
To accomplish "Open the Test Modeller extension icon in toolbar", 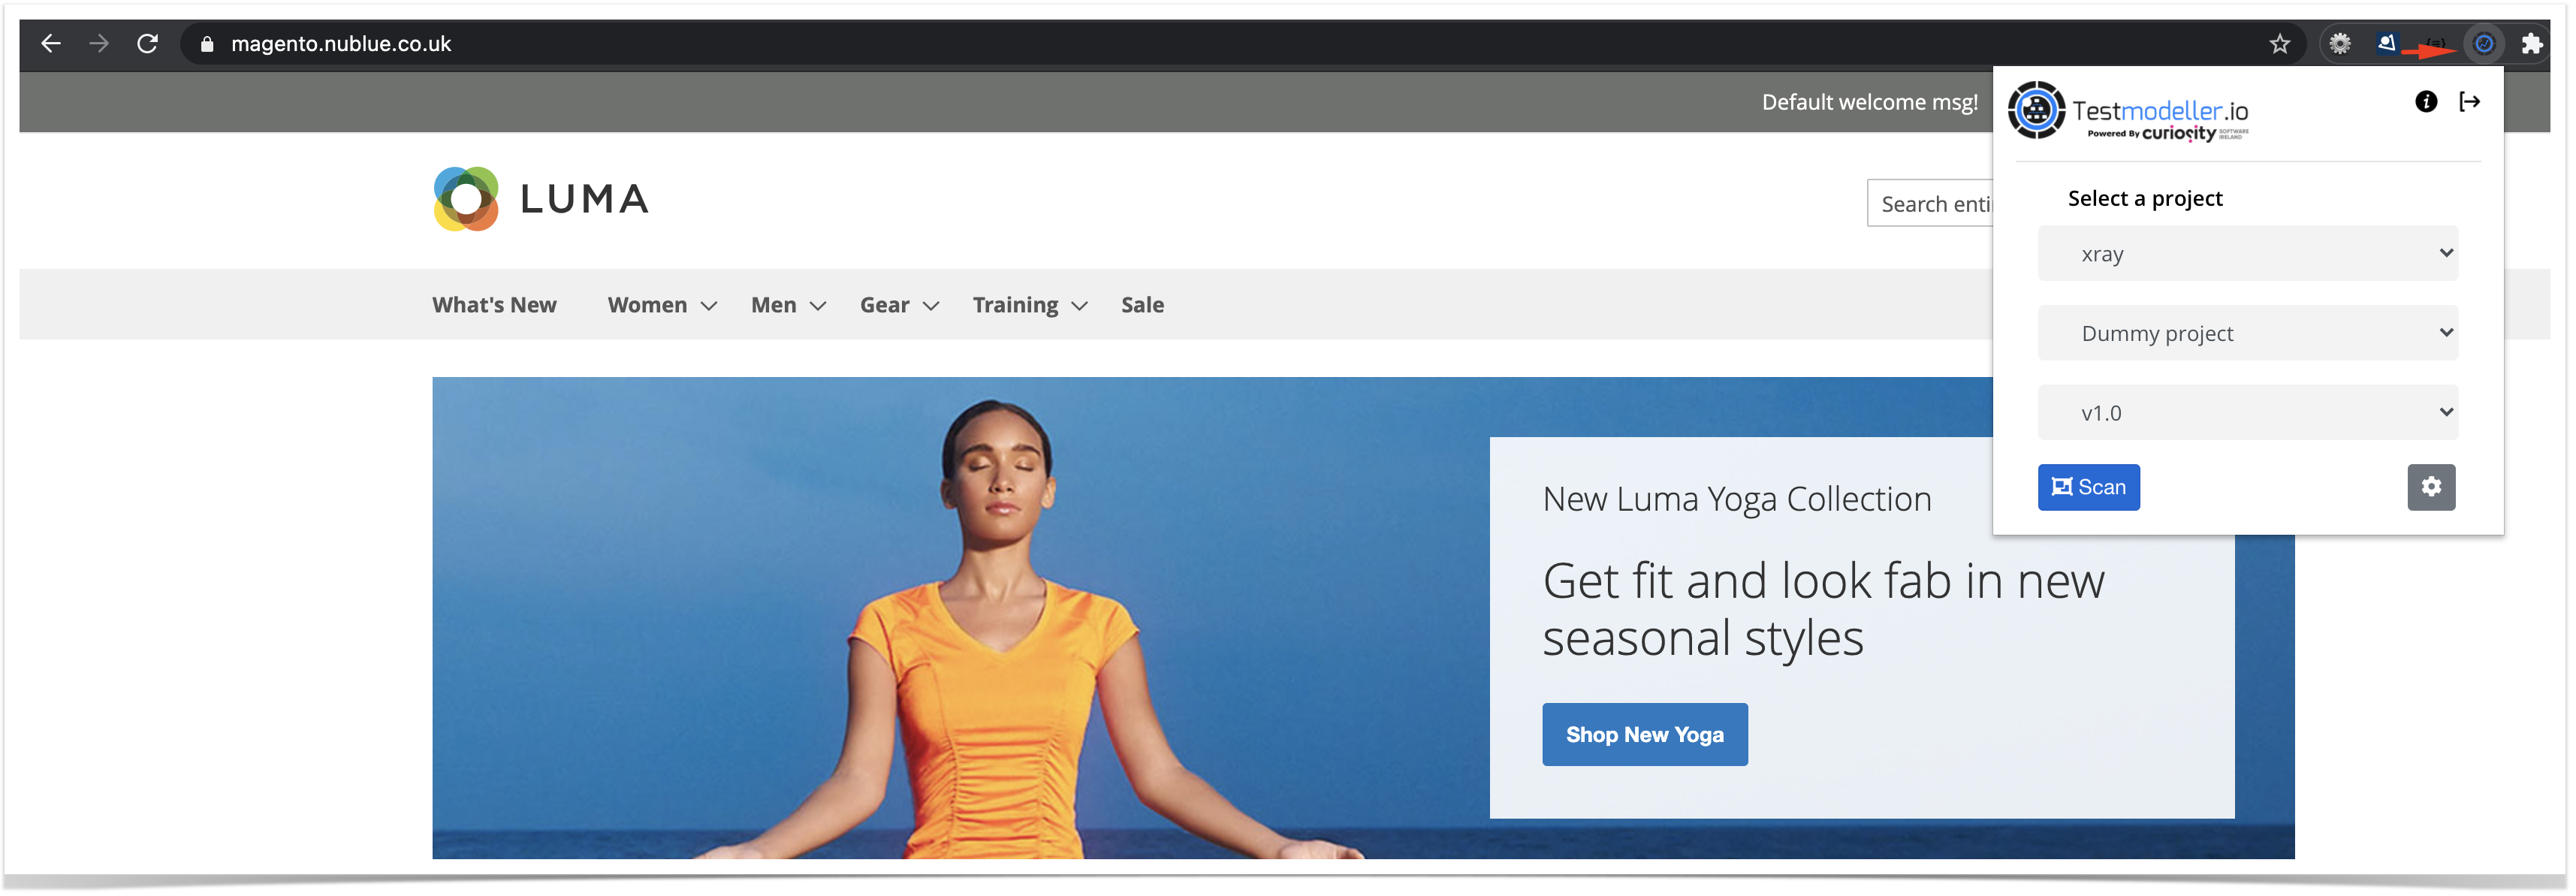I will [x=2484, y=44].
